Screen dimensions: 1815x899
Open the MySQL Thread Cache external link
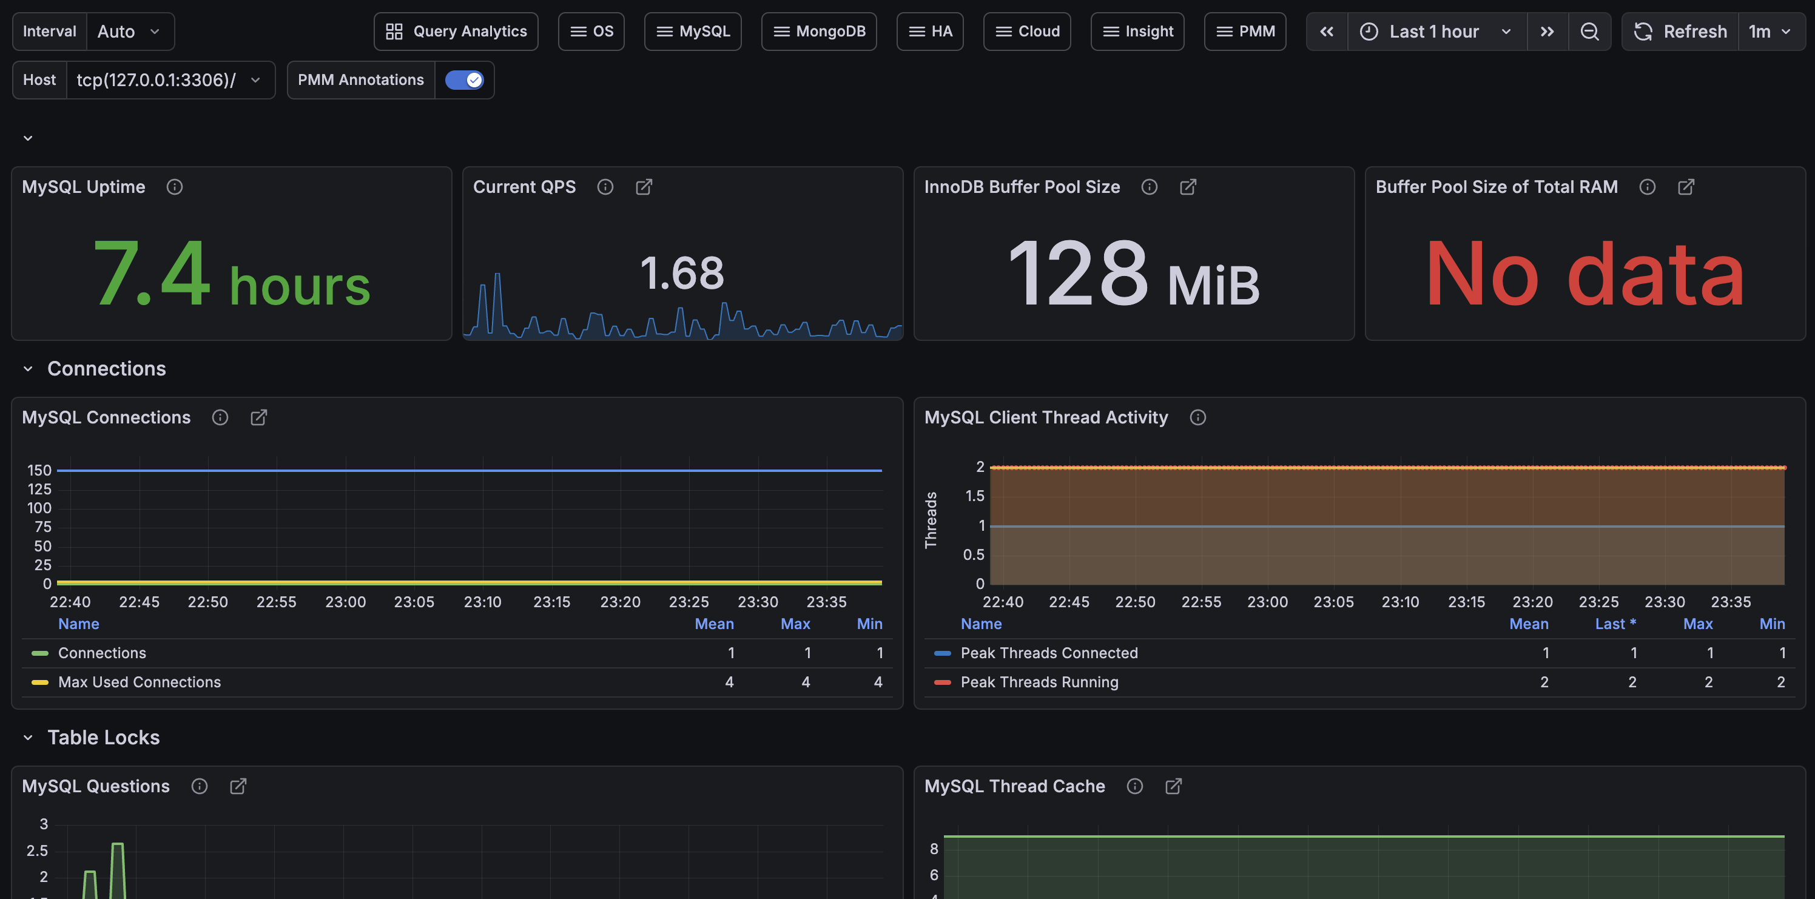(1173, 786)
